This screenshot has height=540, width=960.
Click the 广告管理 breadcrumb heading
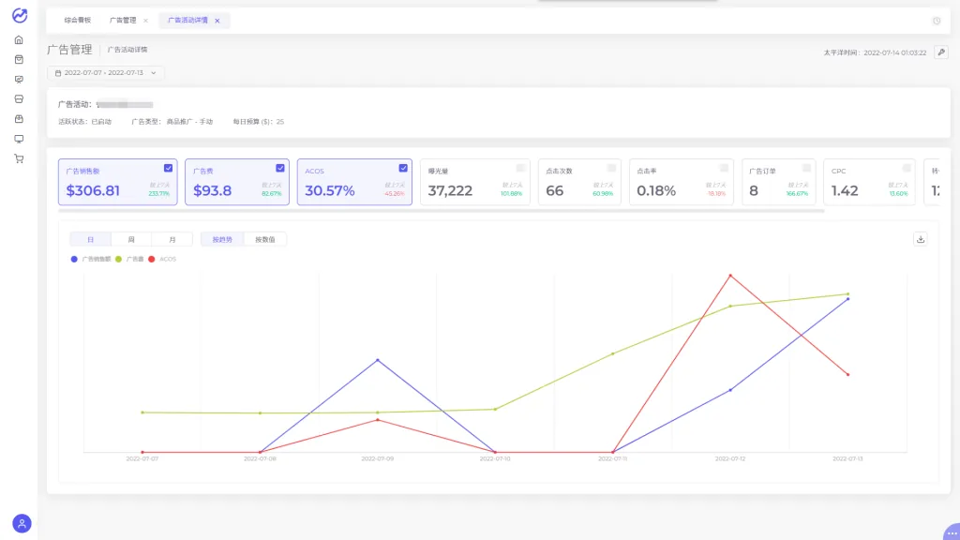pos(69,50)
